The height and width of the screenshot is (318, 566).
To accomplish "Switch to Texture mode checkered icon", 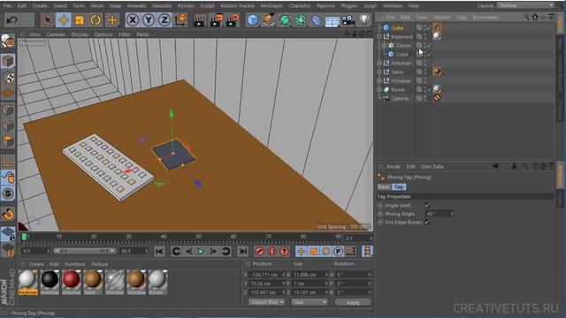I will 8,77.
